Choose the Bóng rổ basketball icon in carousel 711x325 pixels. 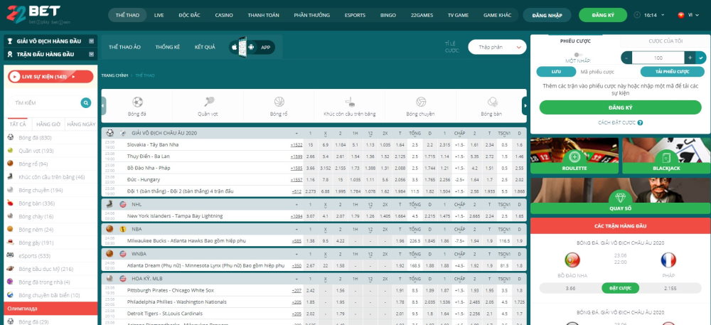(x=279, y=102)
